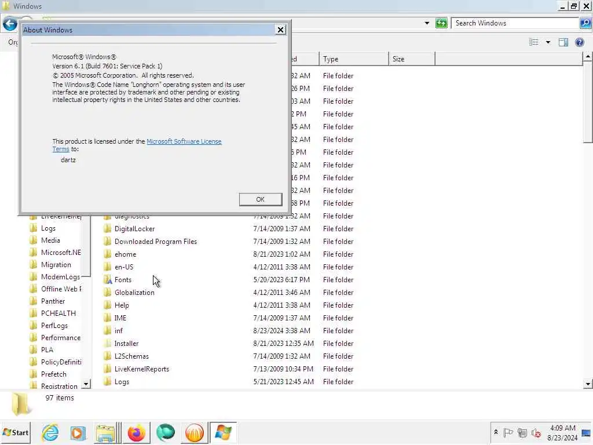Select the IME folder icon
Image resolution: width=593 pixels, height=445 pixels.
107,318
